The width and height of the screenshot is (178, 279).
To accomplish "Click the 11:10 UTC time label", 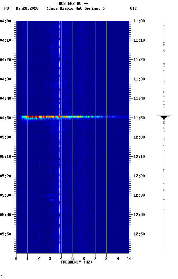I will (x=139, y=40).
